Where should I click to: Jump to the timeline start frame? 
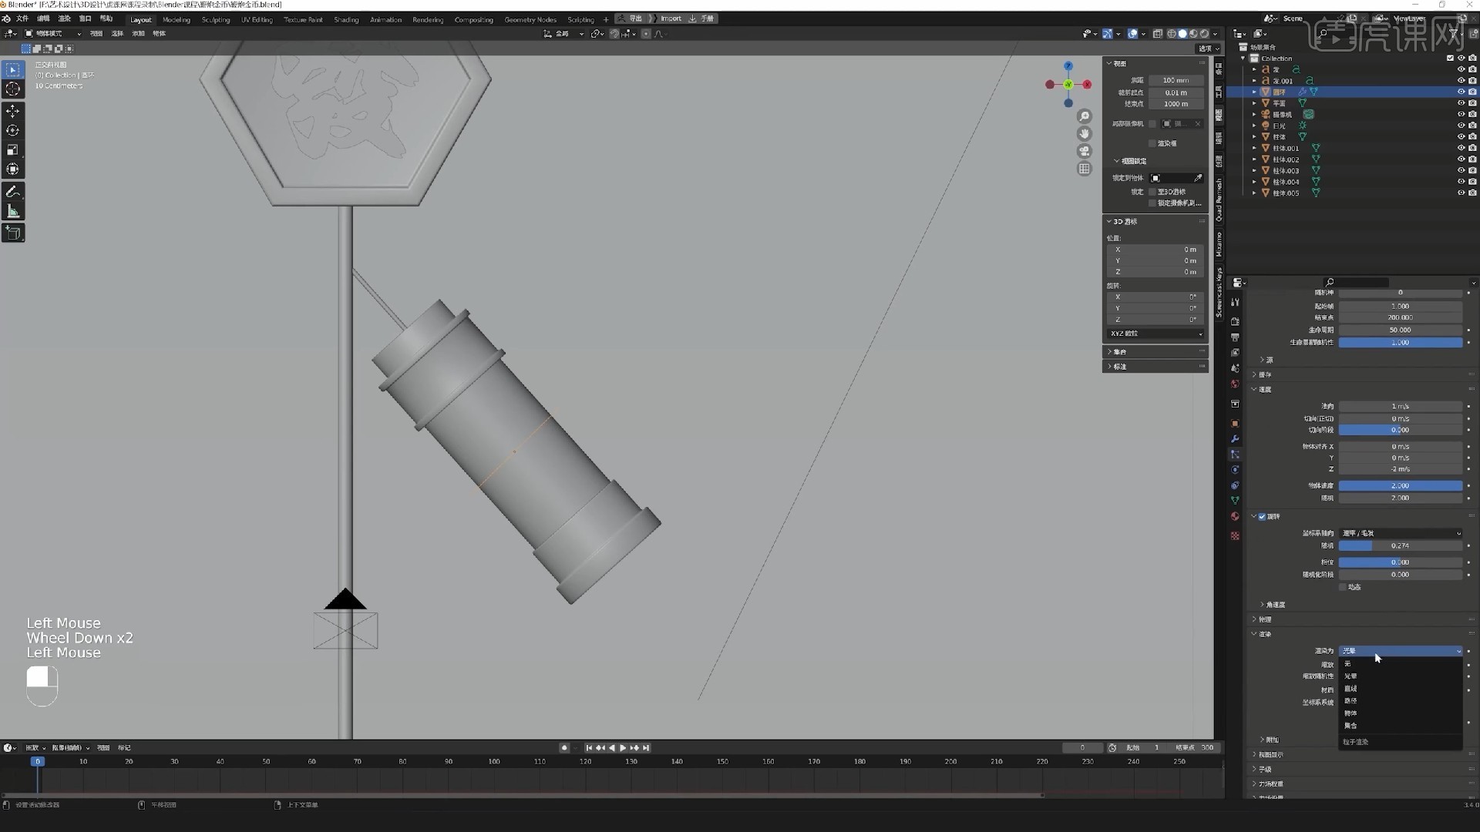tap(589, 748)
